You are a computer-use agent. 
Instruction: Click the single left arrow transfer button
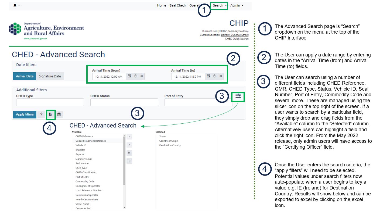129,145
